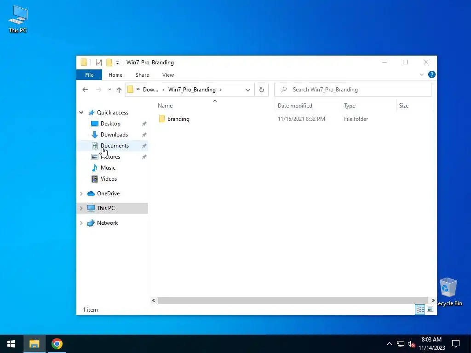This screenshot has width=471, height=353.
Task: Unpin Documents using its pin icon
Action: (x=144, y=146)
